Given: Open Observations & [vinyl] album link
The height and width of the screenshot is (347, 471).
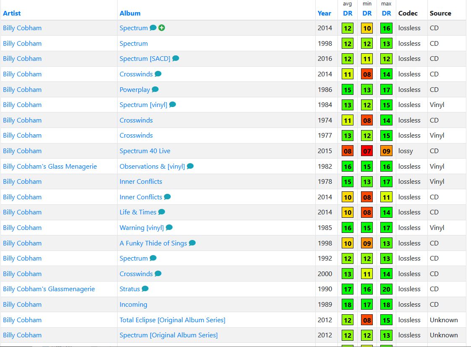Looking at the screenshot, I should [x=152, y=166].
